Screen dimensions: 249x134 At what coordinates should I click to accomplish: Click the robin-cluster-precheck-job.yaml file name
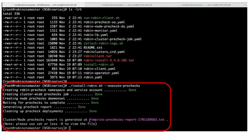[113, 39]
